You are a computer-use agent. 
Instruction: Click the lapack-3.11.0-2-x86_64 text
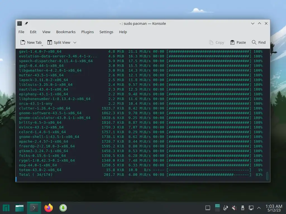tap(43, 80)
